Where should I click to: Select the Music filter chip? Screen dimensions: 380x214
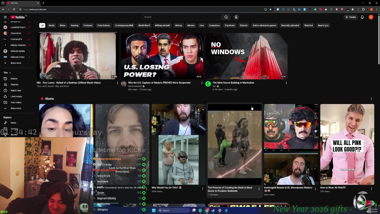pyautogui.click(x=52, y=26)
